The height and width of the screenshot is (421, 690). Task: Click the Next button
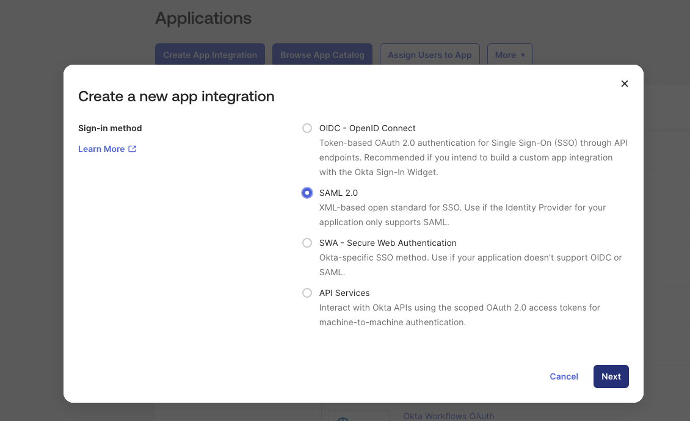pyautogui.click(x=611, y=376)
